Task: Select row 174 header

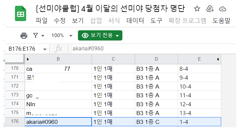Action: (15, 104)
